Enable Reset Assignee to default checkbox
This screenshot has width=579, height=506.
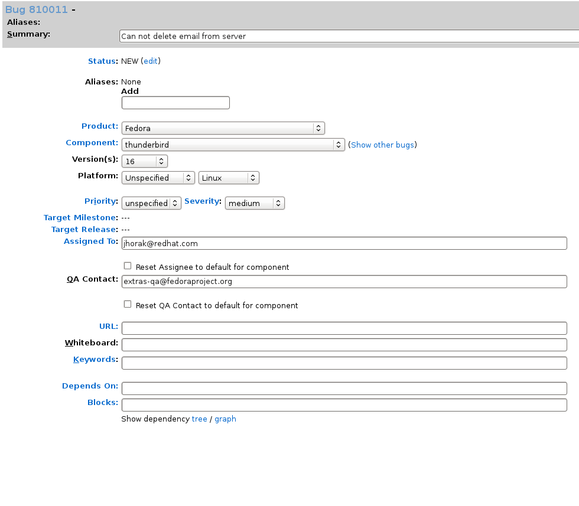point(128,266)
